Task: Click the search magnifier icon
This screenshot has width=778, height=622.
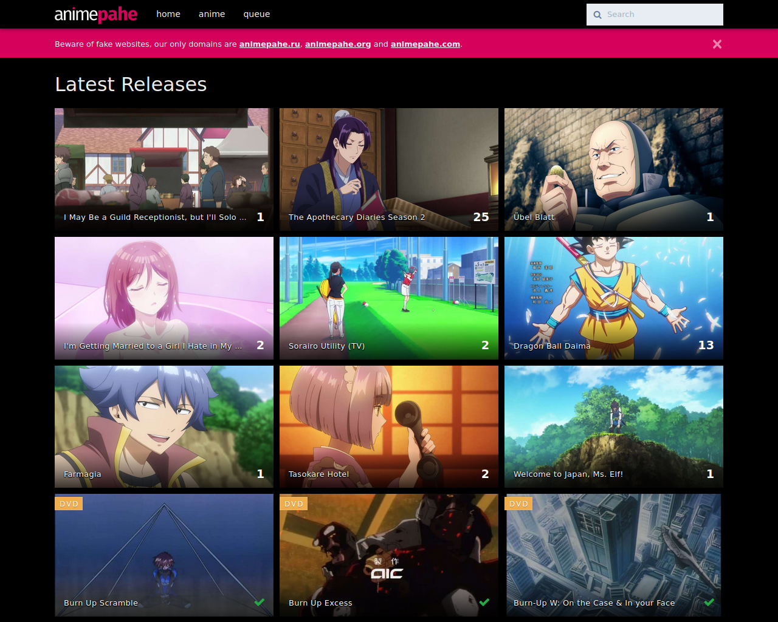Action: [597, 15]
